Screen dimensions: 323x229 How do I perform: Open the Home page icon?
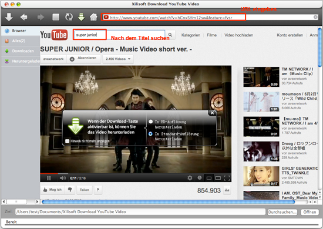coord(93,17)
